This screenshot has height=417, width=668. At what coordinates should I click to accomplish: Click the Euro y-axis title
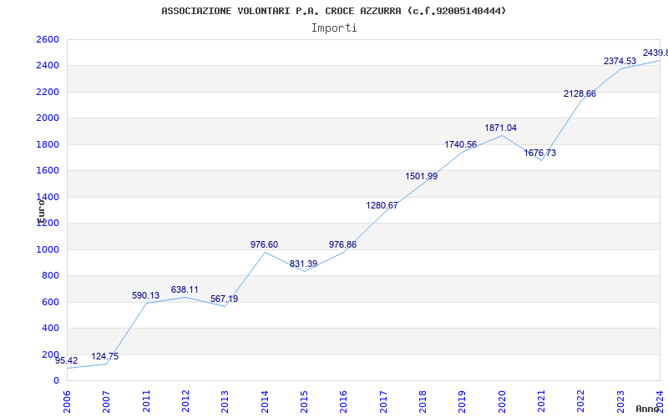tap(39, 208)
